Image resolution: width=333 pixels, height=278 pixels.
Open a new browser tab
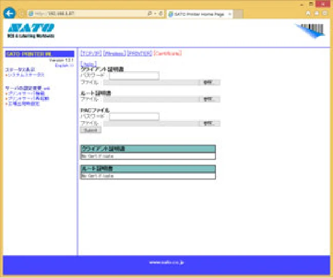point(238,14)
